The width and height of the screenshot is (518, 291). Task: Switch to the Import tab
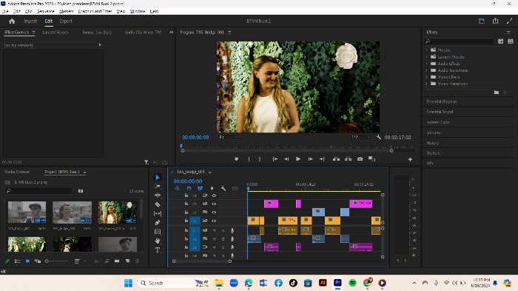pos(30,21)
